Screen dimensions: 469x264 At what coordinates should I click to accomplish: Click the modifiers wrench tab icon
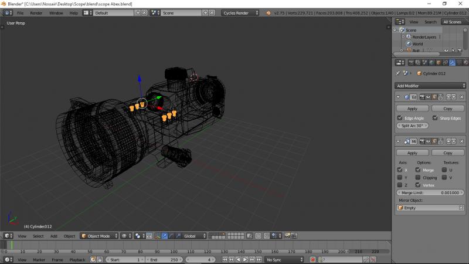click(452, 62)
